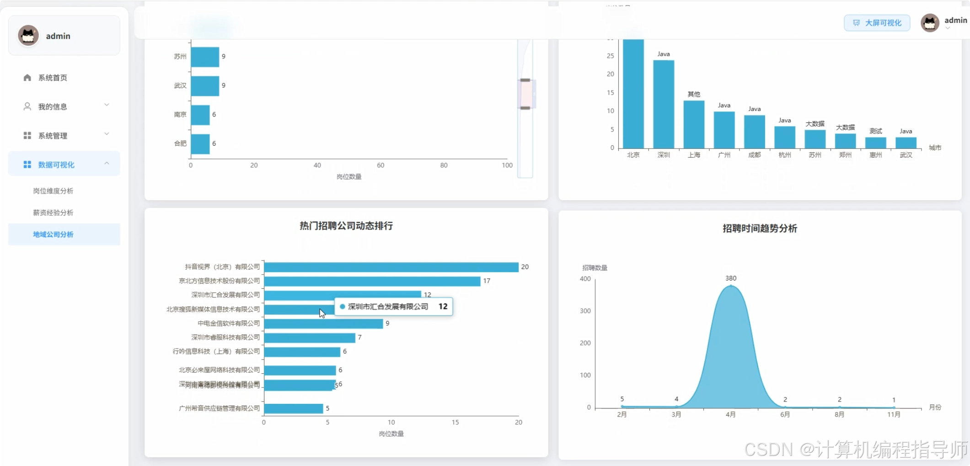Click the screen icon in 大屏可视化 button

click(856, 23)
